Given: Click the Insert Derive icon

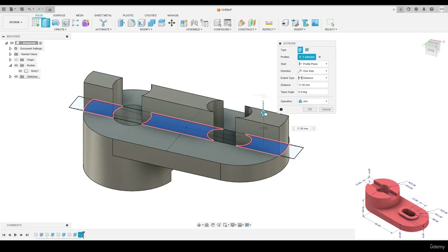Looking at the screenshot, I should click(x=285, y=23).
